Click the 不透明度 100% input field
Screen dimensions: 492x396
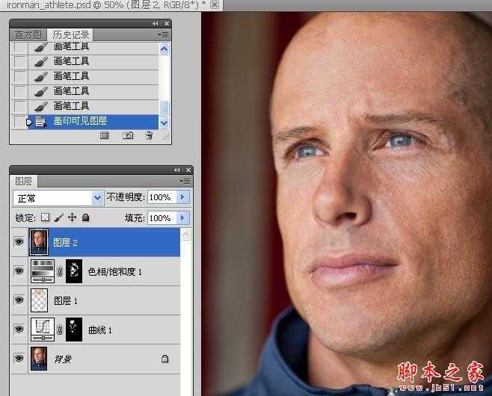click(162, 197)
